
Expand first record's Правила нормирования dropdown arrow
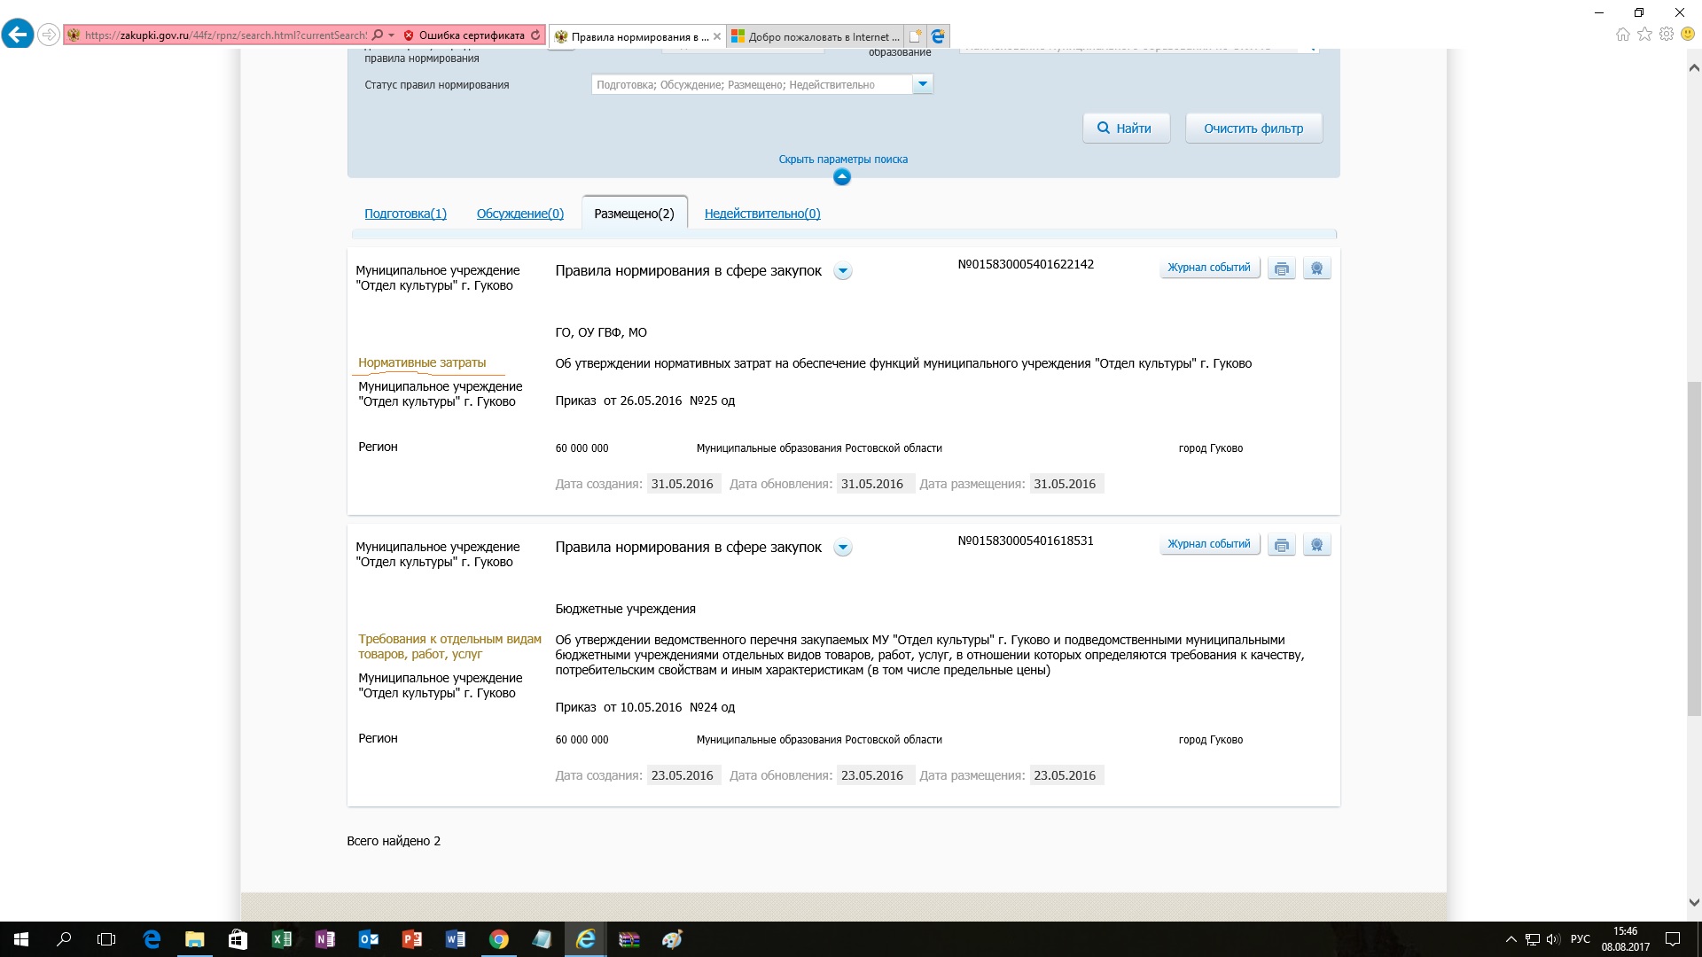843,271
